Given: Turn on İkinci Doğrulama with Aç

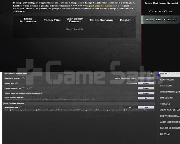Looking at the screenshot, I should point(130,107).
